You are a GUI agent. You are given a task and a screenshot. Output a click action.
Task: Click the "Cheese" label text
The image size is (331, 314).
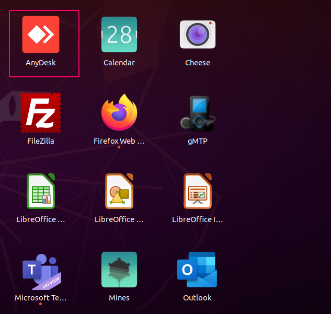[198, 63]
